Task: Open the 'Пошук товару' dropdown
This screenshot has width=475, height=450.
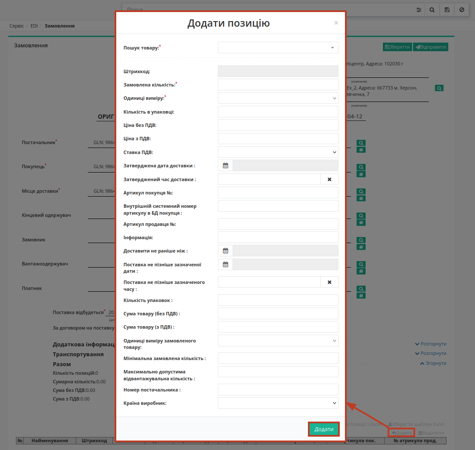Action: click(278, 47)
